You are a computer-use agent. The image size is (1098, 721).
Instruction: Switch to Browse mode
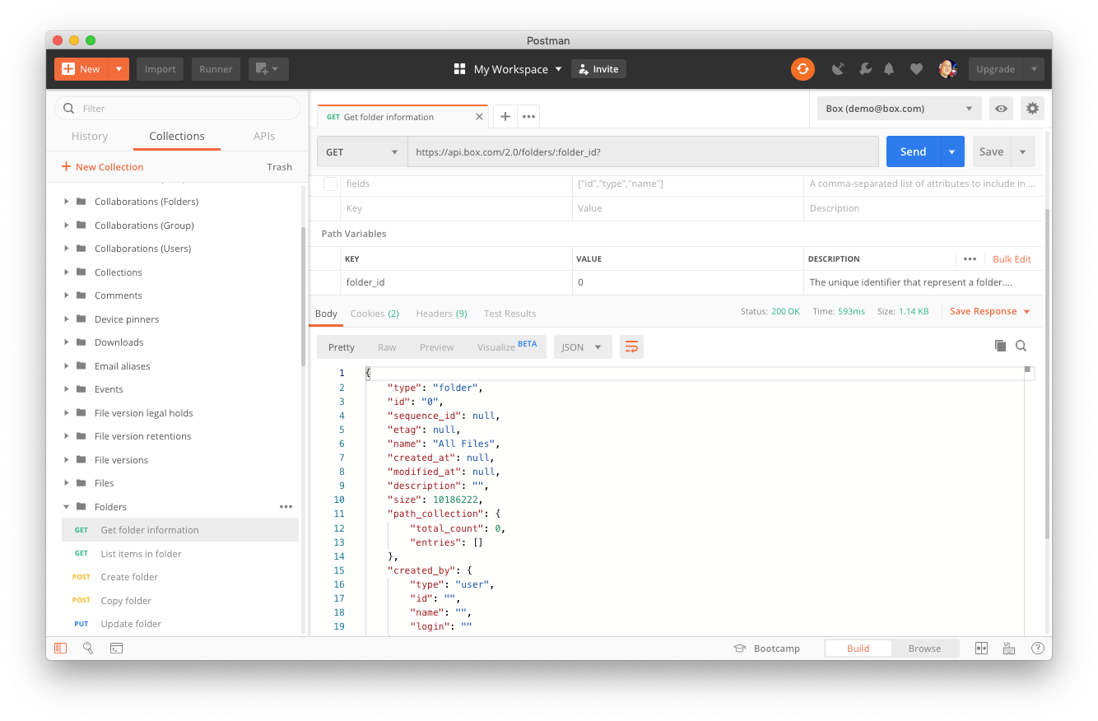coord(924,648)
